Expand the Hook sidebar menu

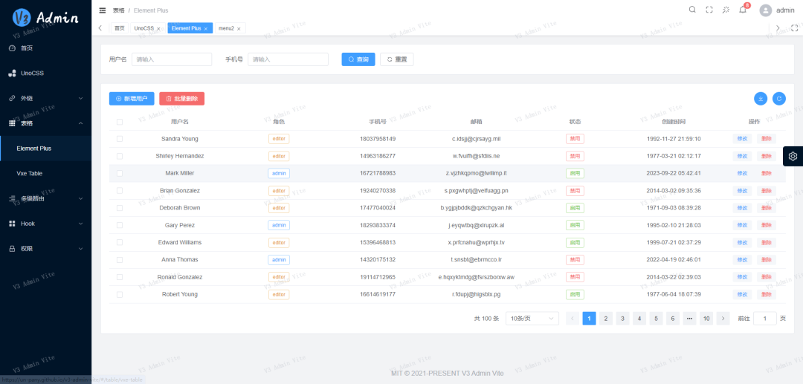pyautogui.click(x=45, y=224)
